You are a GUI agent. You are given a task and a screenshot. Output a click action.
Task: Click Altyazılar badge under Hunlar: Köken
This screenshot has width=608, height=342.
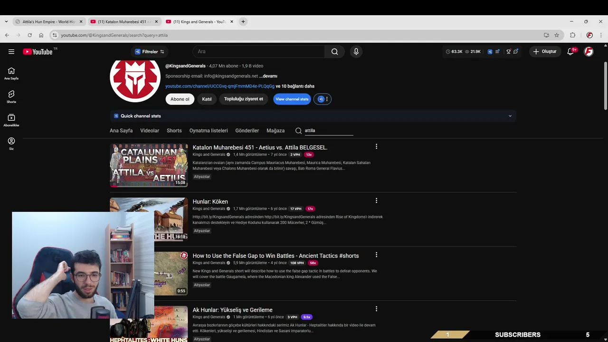(x=202, y=231)
